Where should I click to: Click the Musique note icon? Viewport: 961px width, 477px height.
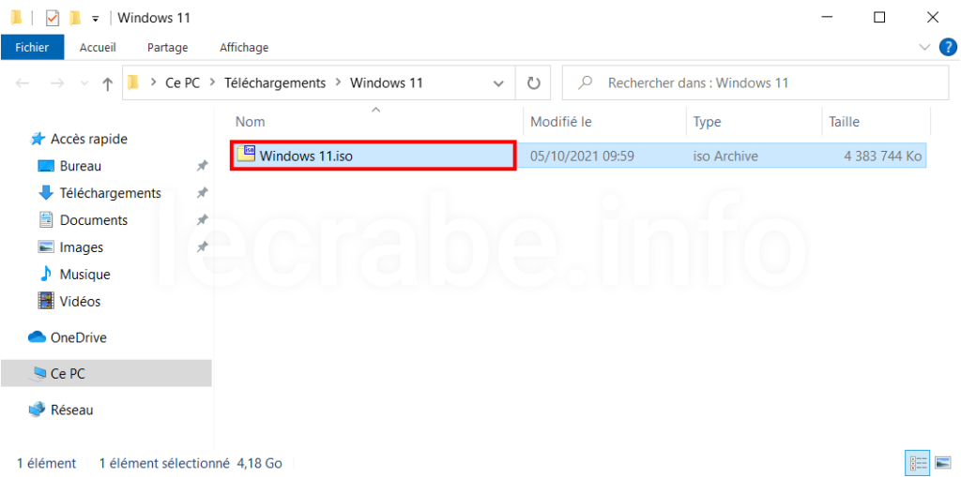coord(46,275)
